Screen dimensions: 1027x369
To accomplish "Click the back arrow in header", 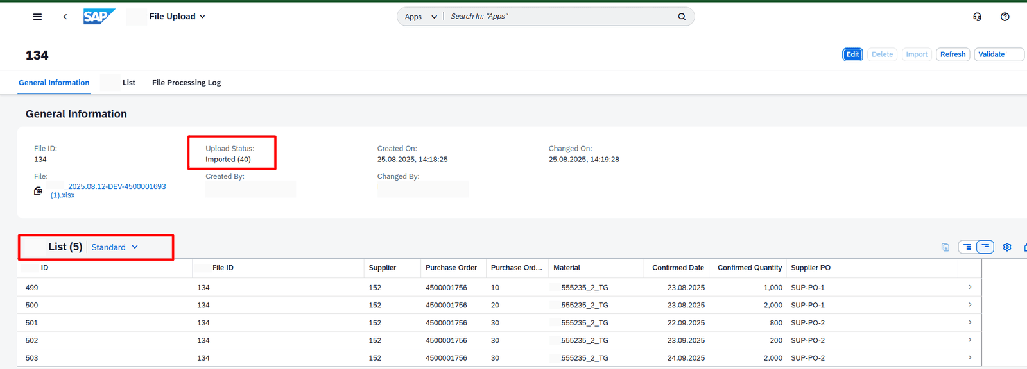I will click(x=65, y=17).
